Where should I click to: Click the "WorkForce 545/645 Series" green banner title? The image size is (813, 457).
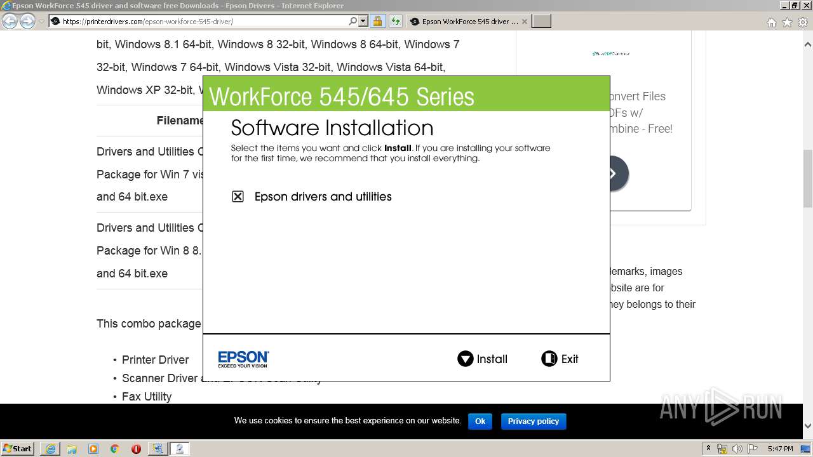[x=342, y=96]
